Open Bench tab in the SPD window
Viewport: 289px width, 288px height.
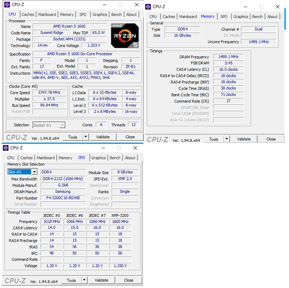coord(115,158)
